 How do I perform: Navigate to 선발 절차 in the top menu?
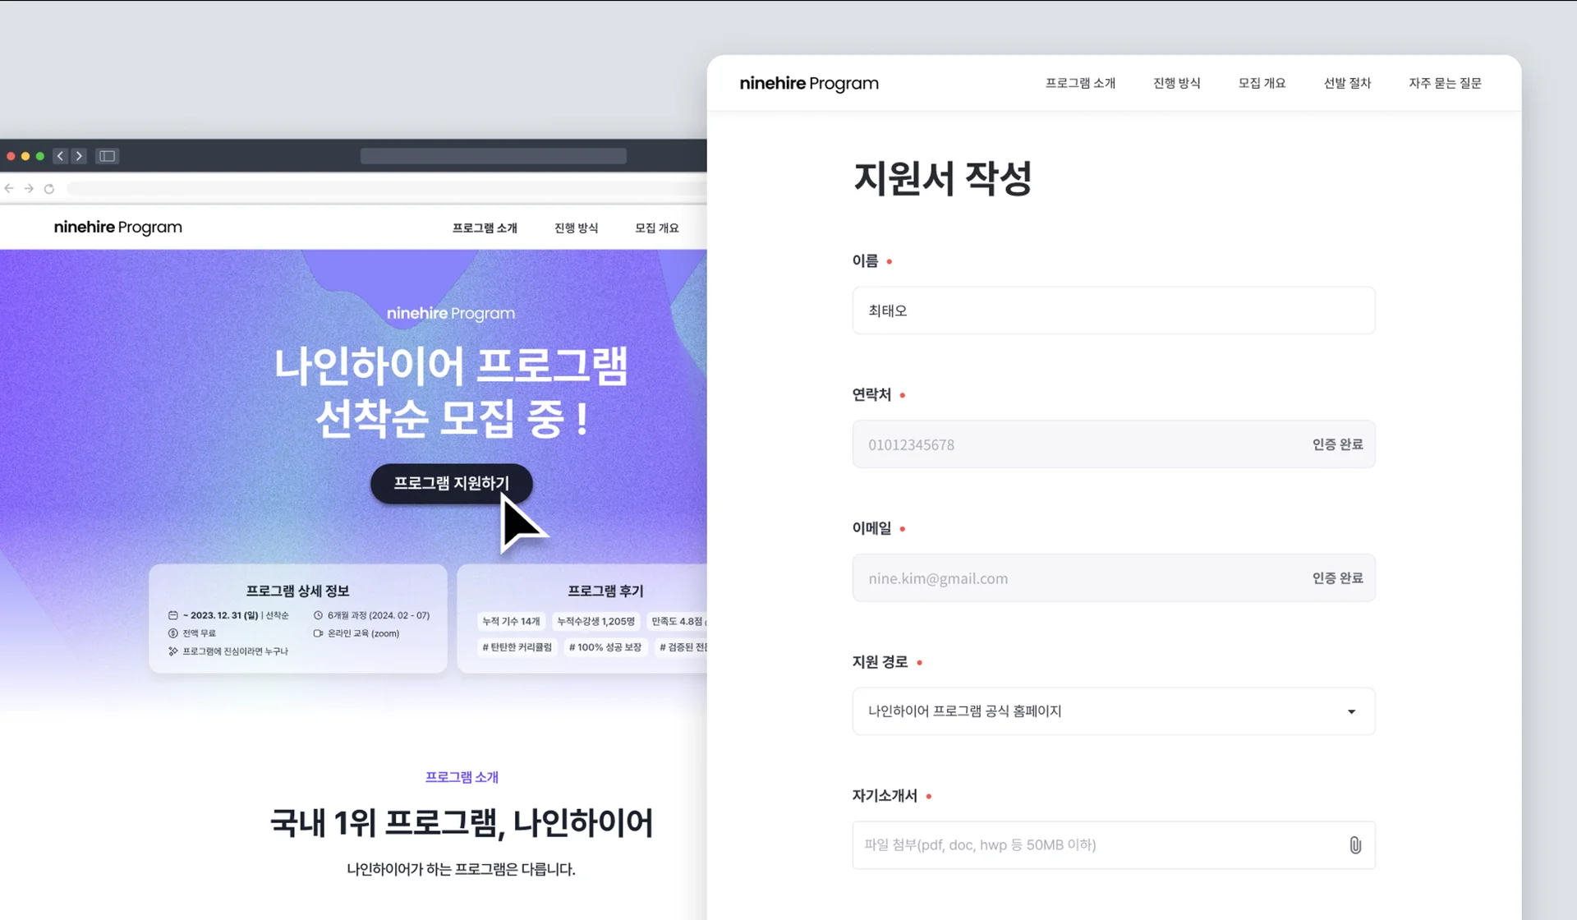click(x=1347, y=83)
